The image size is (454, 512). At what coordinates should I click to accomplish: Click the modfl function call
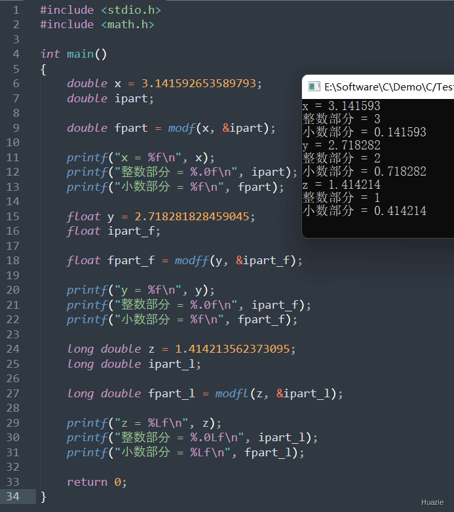(x=279, y=393)
